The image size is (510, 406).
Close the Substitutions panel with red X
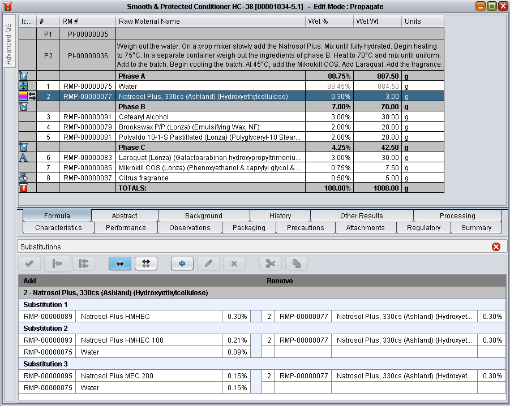pos(496,247)
